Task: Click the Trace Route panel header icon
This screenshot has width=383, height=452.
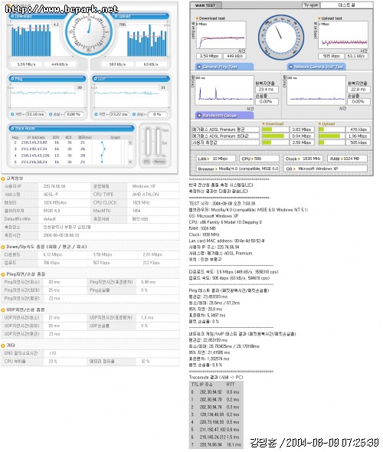Action: 12,128
